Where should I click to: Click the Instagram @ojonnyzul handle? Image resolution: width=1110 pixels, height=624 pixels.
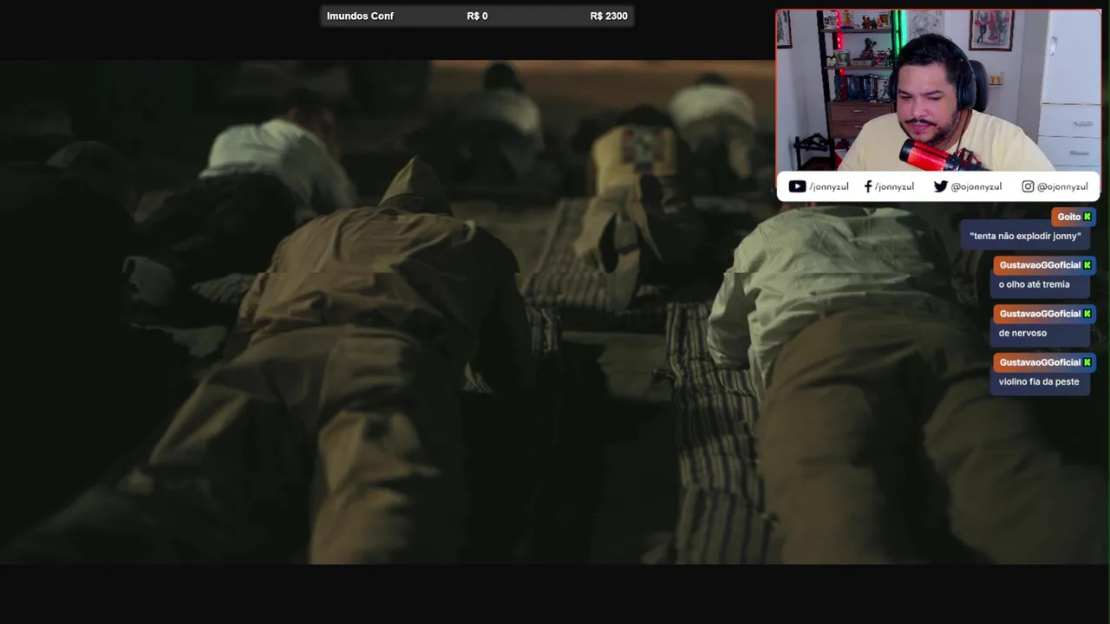coord(1062,186)
